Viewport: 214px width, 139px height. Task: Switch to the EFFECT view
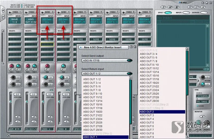coord(168,13)
